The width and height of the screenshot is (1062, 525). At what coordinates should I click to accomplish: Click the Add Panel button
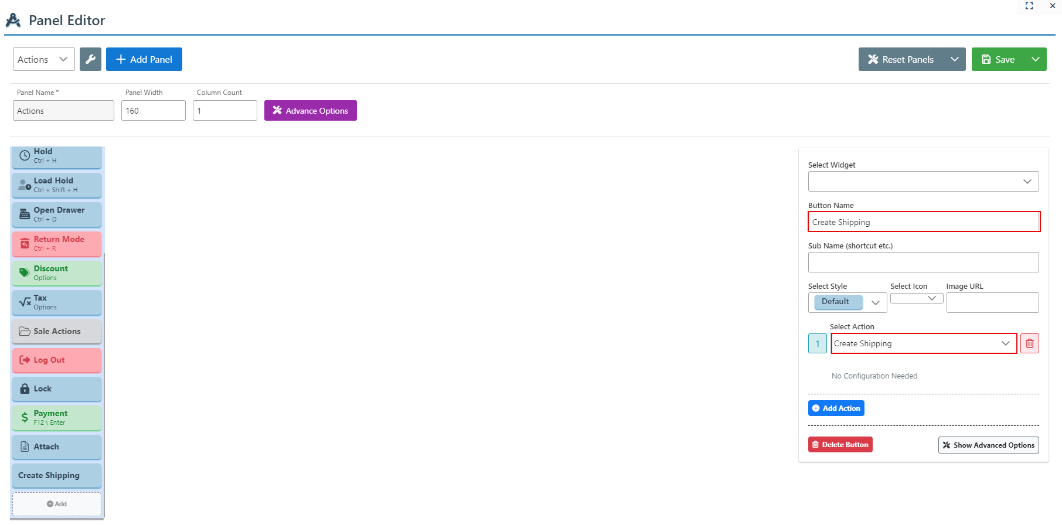point(144,59)
